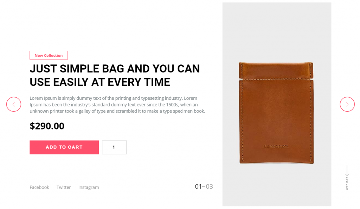The height and width of the screenshot is (209, 360).
Task: Click the New Collection badge
Action: pyautogui.click(x=49, y=55)
